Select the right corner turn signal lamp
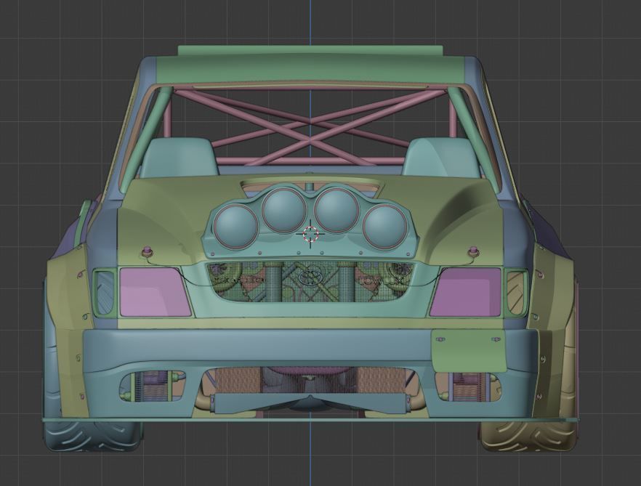The image size is (641, 486). pos(516,293)
